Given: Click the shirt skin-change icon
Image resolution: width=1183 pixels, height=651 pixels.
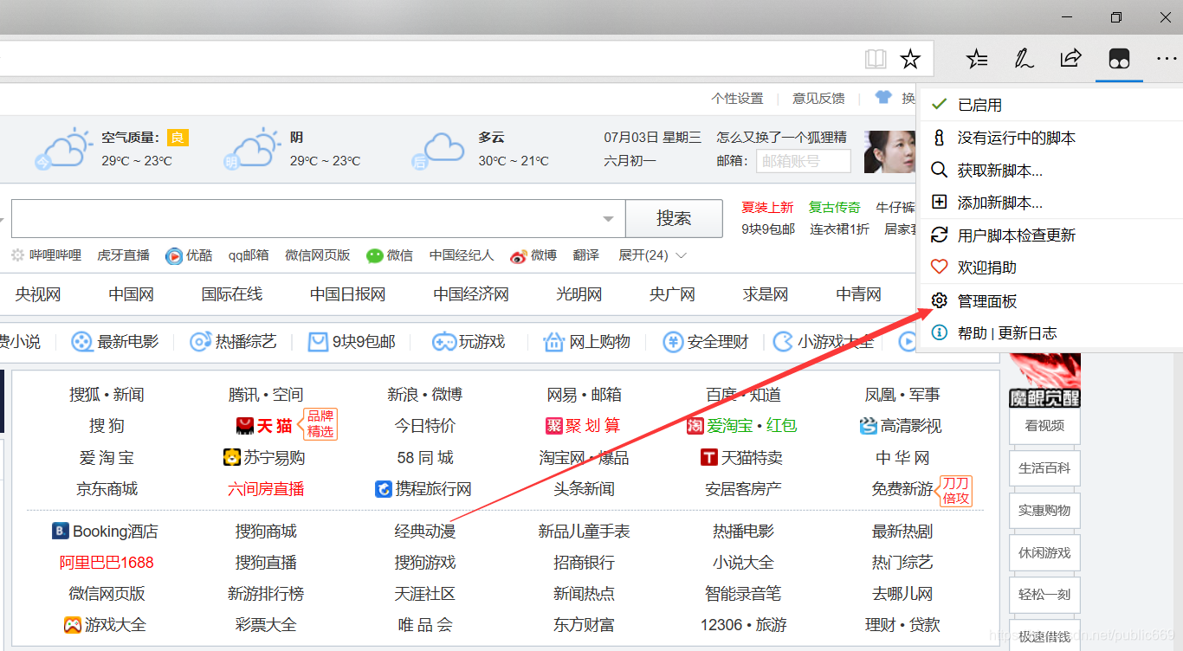Looking at the screenshot, I should tap(883, 98).
